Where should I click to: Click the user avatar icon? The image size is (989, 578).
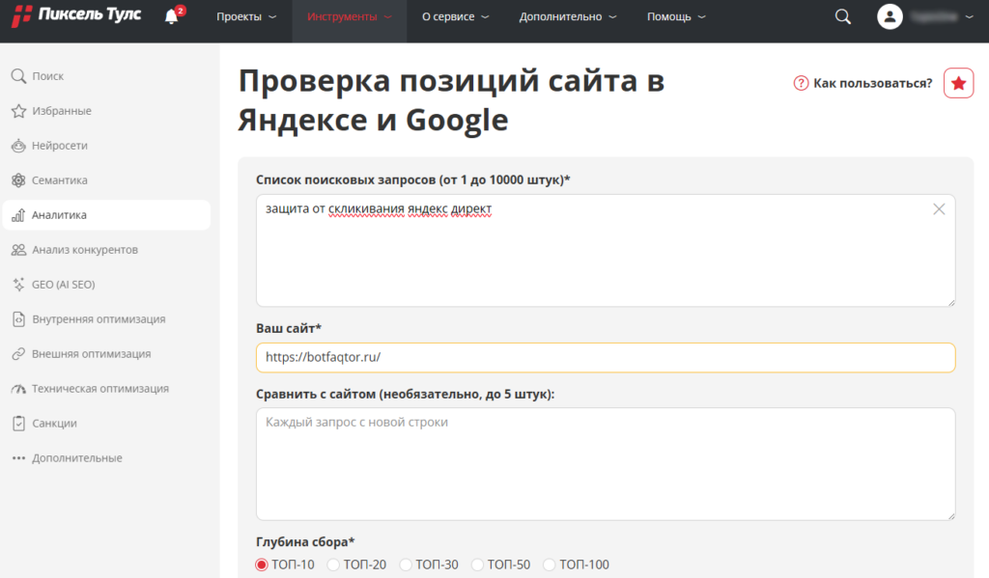point(890,16)
